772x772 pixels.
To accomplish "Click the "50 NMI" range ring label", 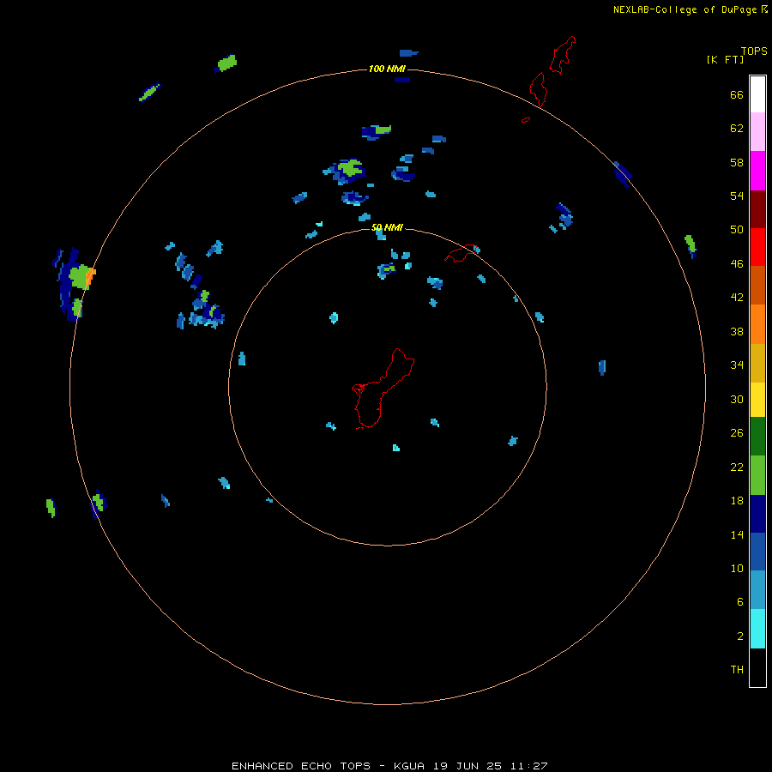I will (387, 227).
